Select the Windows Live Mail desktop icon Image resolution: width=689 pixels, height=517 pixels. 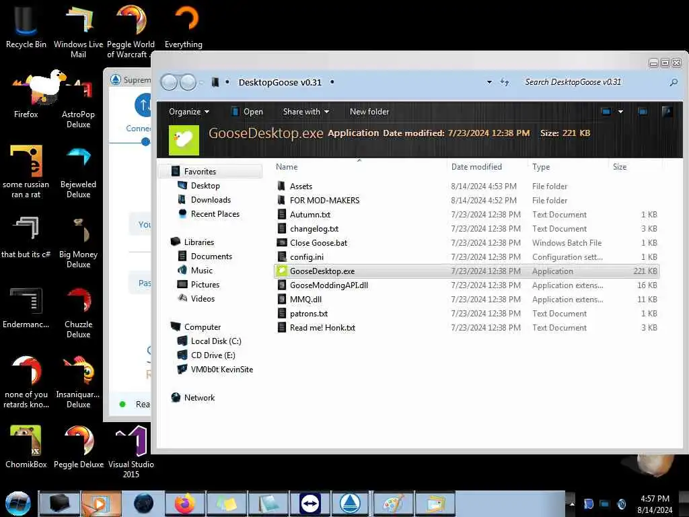pos(78,31)
